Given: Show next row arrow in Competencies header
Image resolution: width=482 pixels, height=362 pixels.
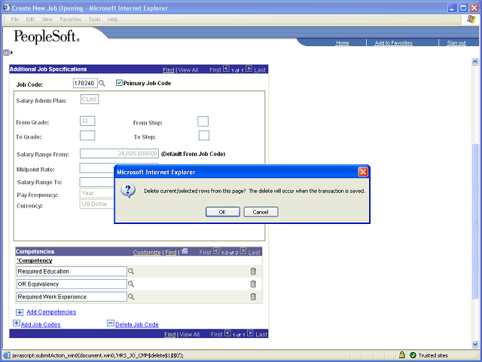Looking at the screenshot, I should click(x=243, y=251).
